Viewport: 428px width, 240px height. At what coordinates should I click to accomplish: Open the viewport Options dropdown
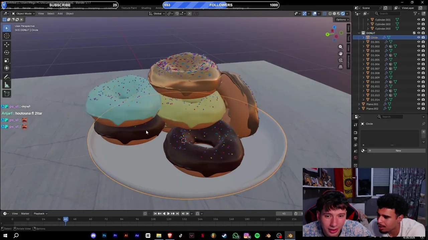click(342, 19)
